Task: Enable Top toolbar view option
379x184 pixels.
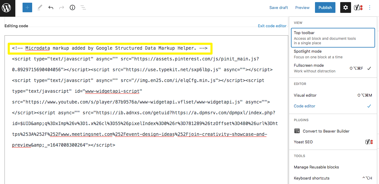Action: (x=333, y=38)
